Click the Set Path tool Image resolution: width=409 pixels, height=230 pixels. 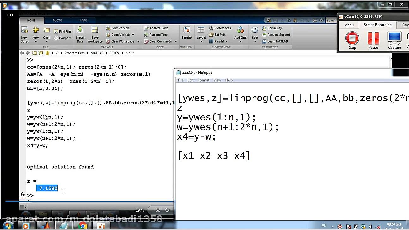click(217, 35)
